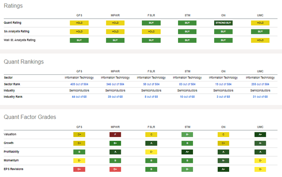Click GFS EPS Revisions grade D+ badge

coord(79,169)
